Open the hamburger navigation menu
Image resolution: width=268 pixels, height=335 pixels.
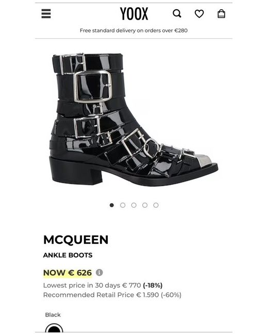point(46,14)
